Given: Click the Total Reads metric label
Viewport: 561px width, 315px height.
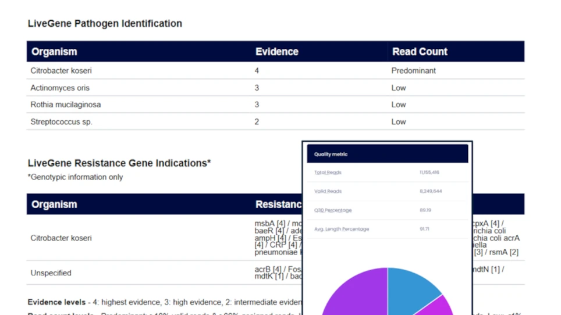Looking at the screenshot, I should (328, 173).
